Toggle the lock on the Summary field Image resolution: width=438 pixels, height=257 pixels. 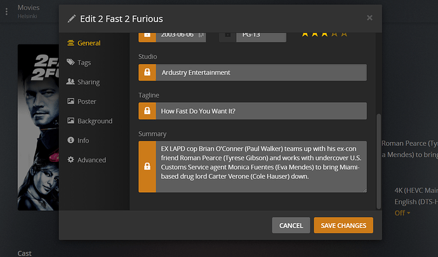click(147, 166)
